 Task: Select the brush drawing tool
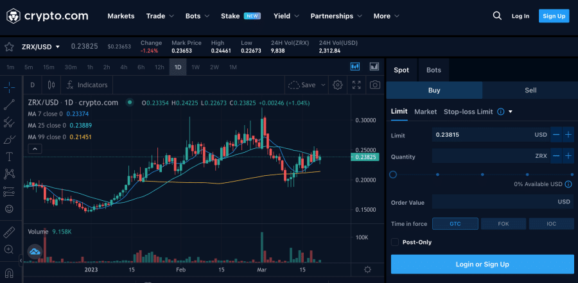tap(9, 140)
